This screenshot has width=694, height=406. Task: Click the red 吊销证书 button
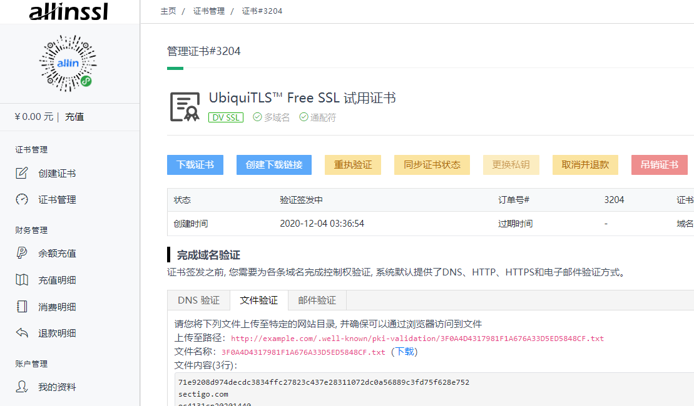(x=660, y=165)
